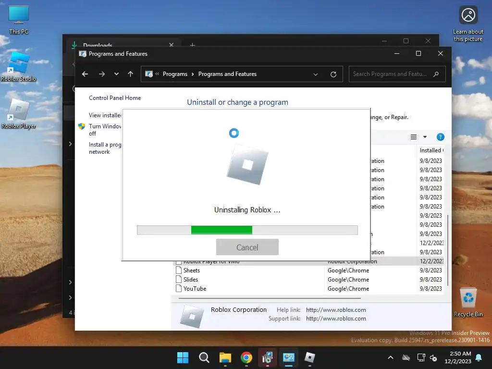Open taskbar Search
This screenshot has height=369, width=492.
coord(204,357)
